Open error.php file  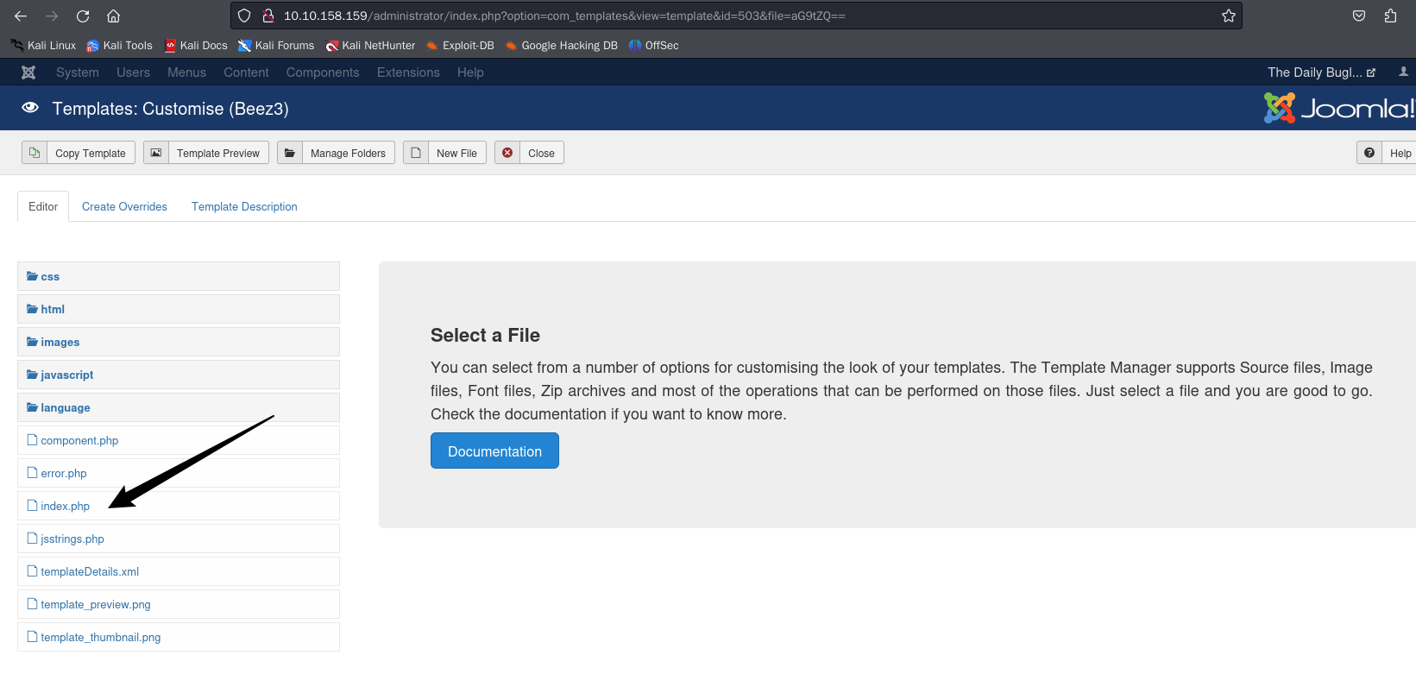click(x=179, y=473)
